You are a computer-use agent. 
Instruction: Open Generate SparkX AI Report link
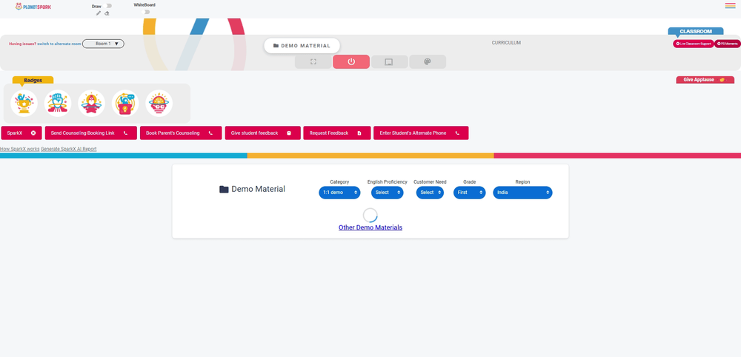point(68,149)
